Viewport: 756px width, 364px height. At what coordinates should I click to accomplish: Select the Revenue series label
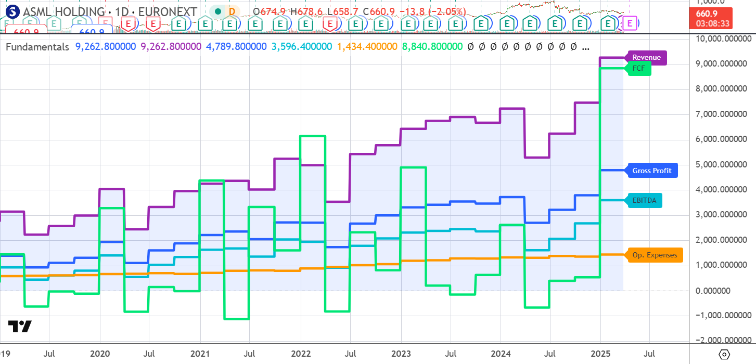click(x=647, y=58)
